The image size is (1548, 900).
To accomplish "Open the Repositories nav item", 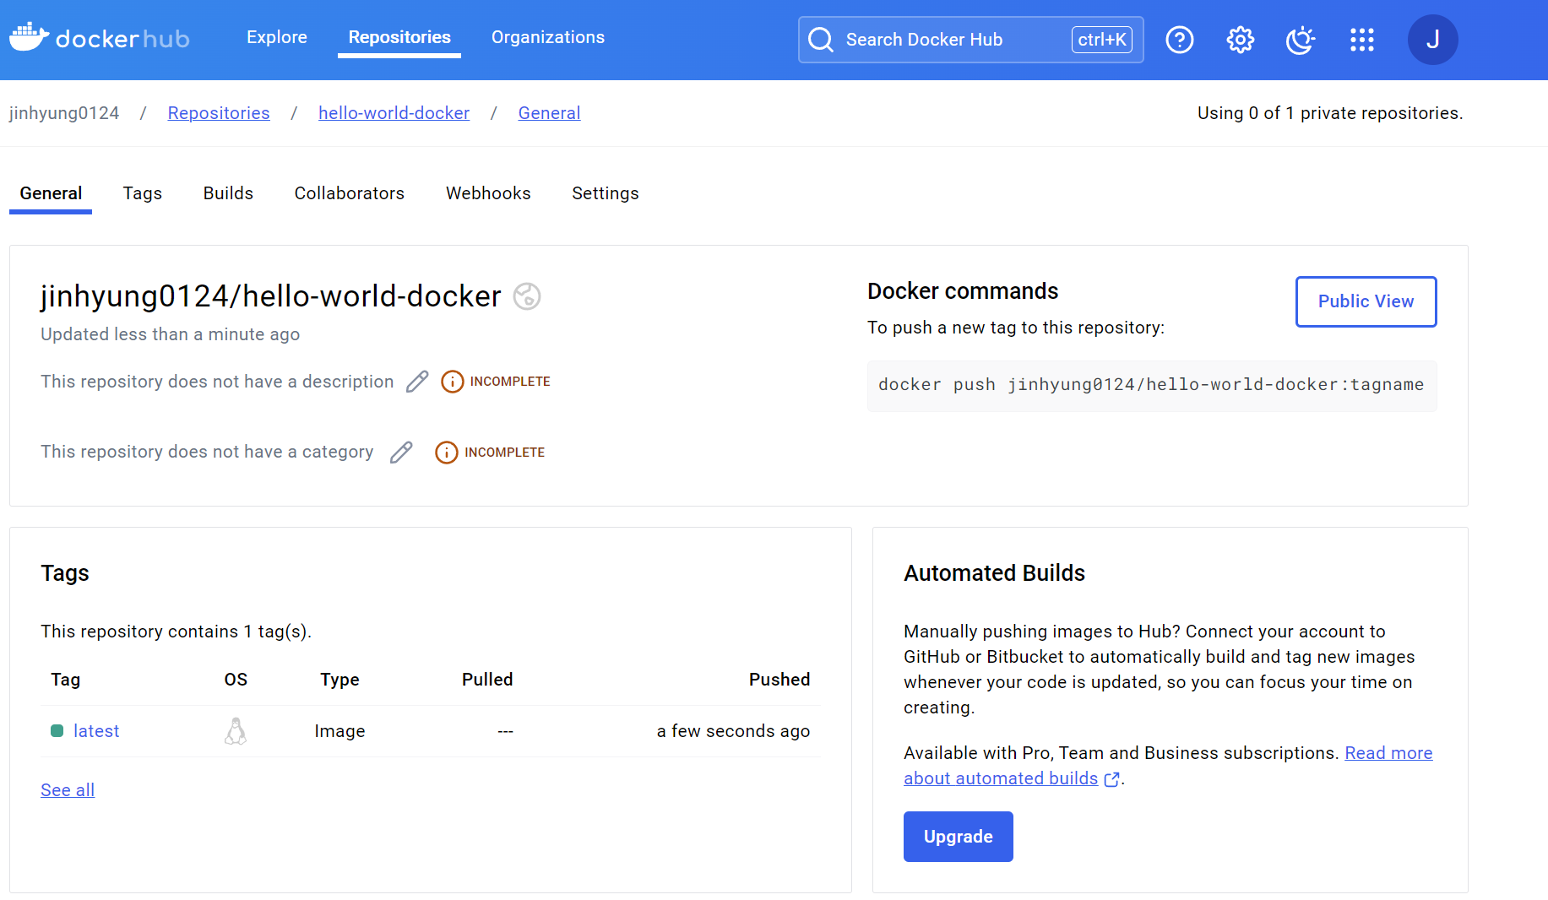I will pyautogui.click(x=399, y=37).
